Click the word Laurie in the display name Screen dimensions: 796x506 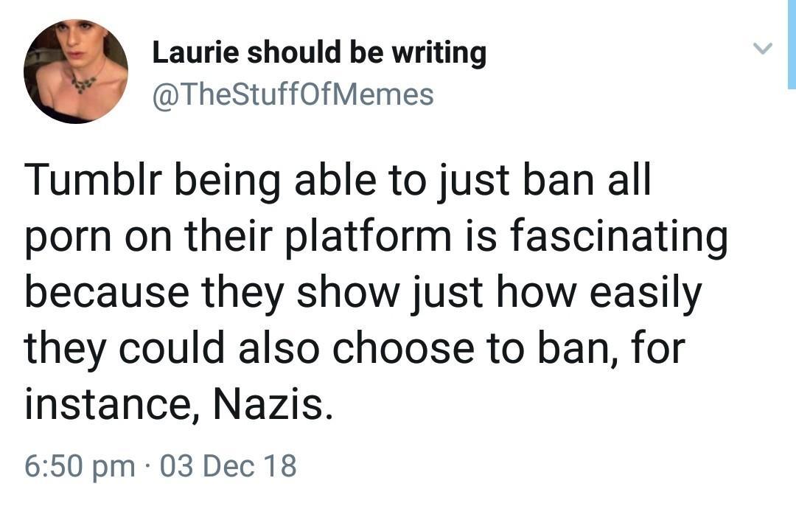coord(195,52)
